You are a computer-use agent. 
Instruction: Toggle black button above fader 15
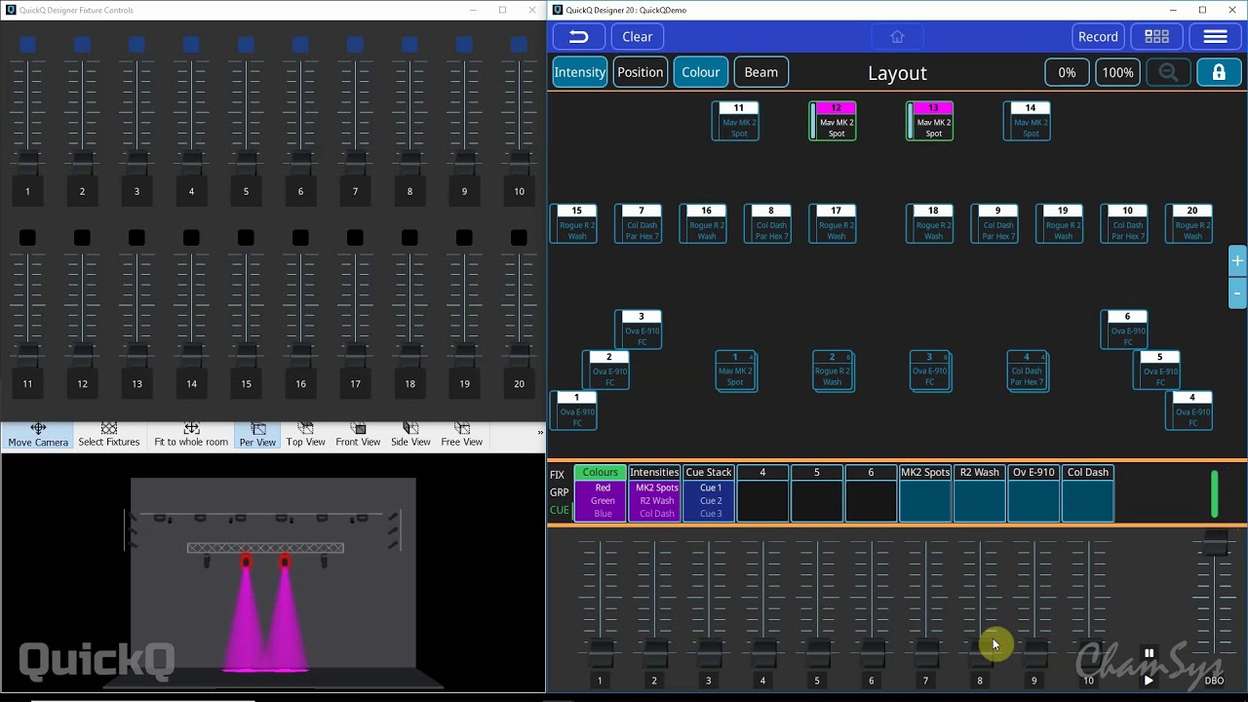click(x=246, y=238)
